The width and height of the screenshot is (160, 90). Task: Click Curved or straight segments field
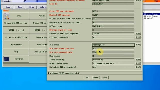(113, 34)
